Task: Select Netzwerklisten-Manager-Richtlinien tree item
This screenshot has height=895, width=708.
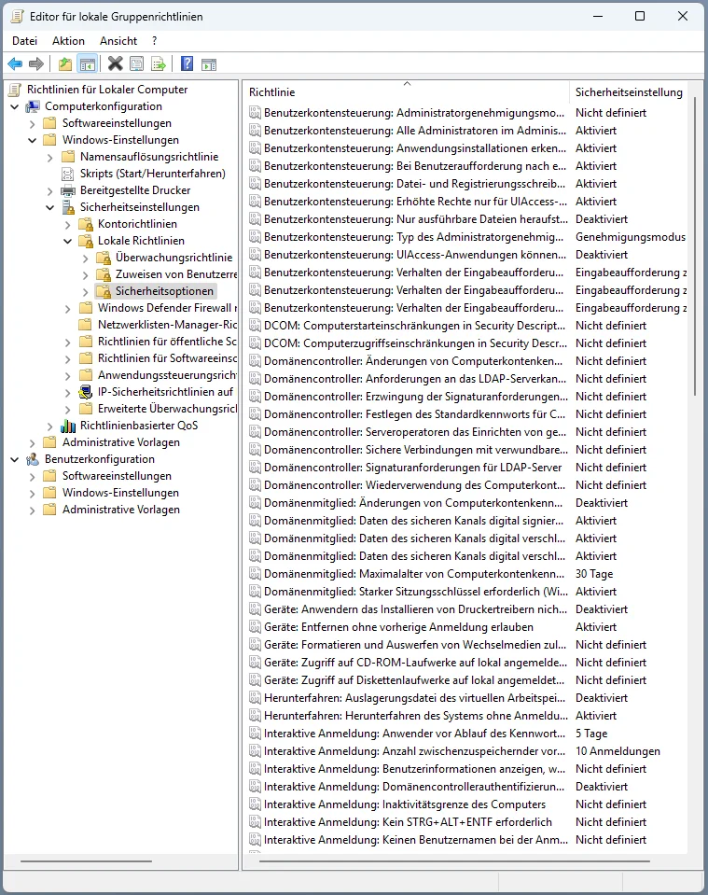Action: pos(167,325)
